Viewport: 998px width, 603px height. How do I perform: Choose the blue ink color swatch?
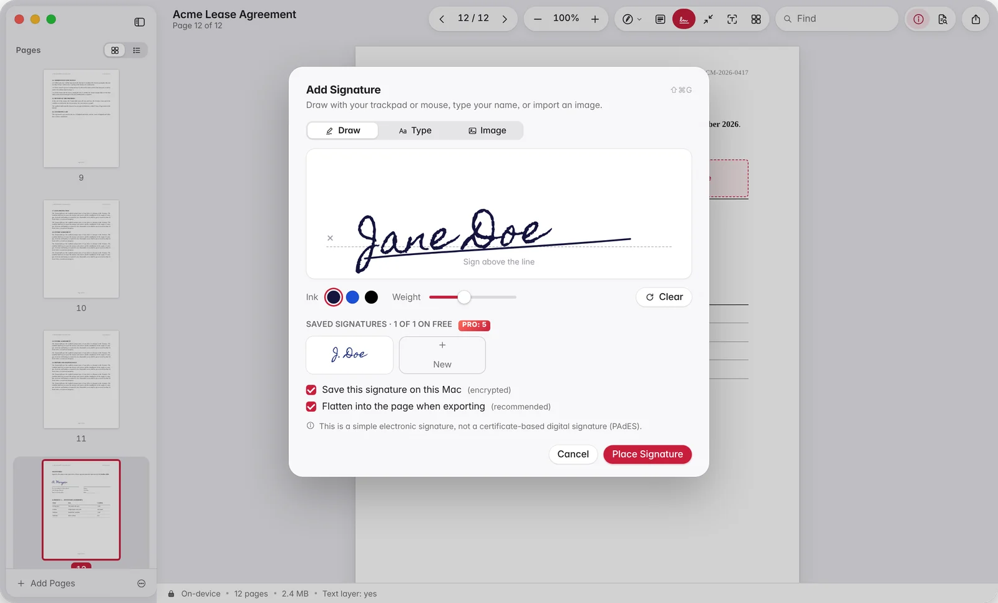[x=352, y=297]
